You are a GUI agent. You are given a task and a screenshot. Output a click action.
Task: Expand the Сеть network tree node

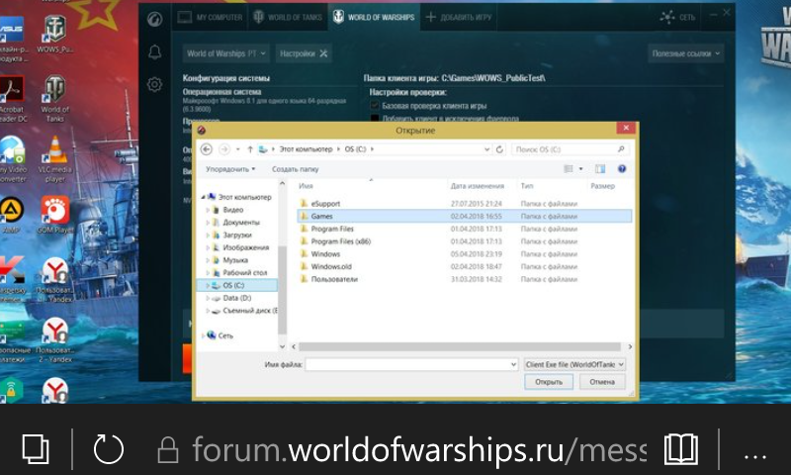pos(204,335)
